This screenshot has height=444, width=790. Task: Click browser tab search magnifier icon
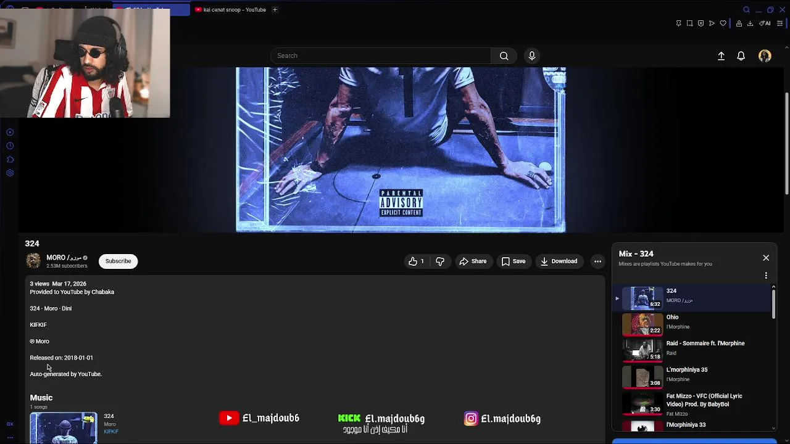[x=746, y=9]
